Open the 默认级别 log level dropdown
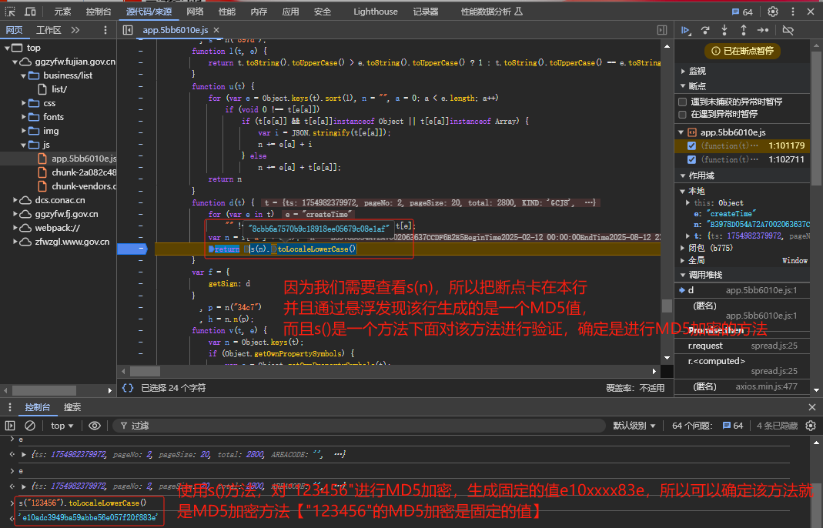823x528 pixels. (634, 426)
